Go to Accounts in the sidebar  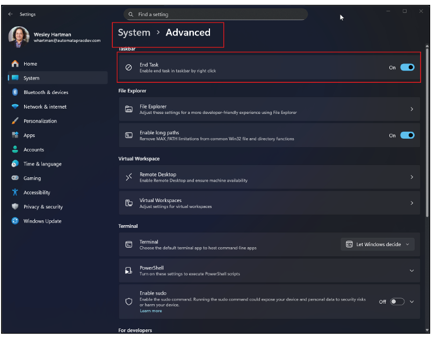(33, 149)
